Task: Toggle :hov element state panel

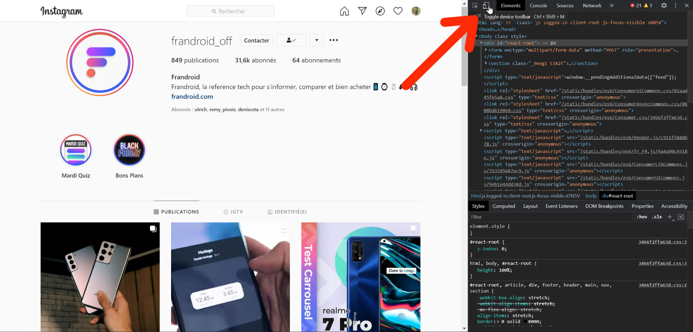Action: (642, 217)
